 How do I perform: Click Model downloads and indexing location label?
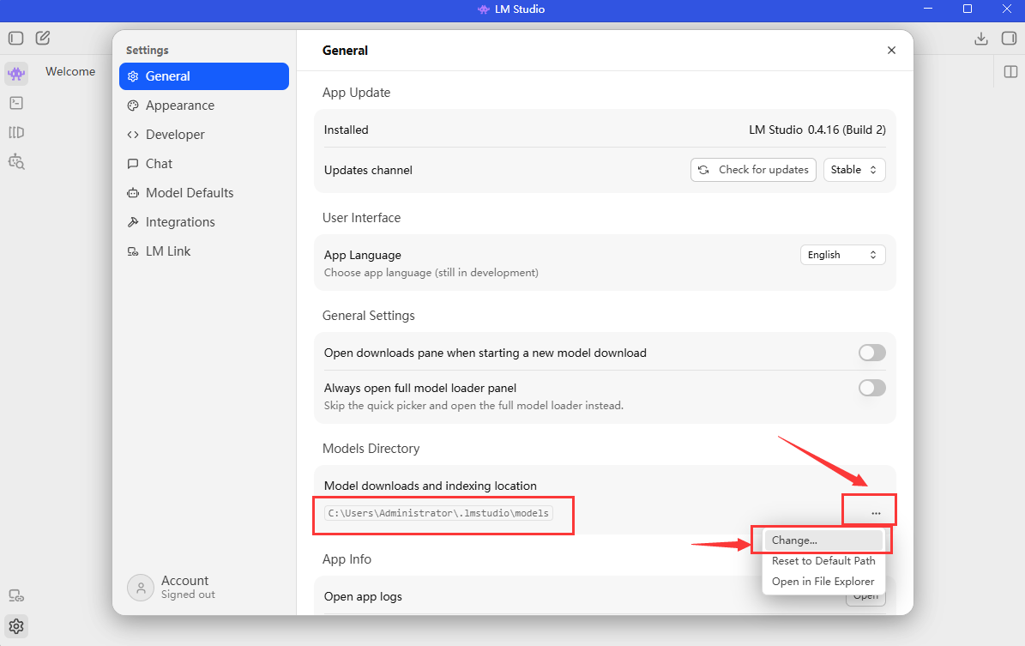pos(430,486)
